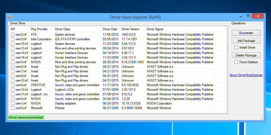Click the 'Intel Corporation' provider cell
Image resolution: width=271 pixels, height=135 pixels.
coord(41,39)
